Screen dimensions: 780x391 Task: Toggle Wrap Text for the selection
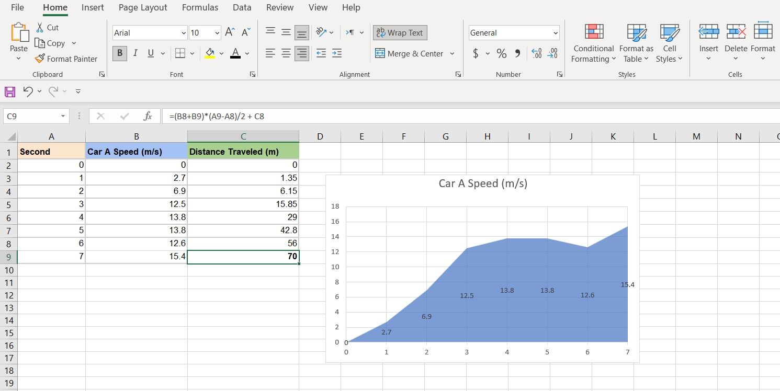(400, 32)
